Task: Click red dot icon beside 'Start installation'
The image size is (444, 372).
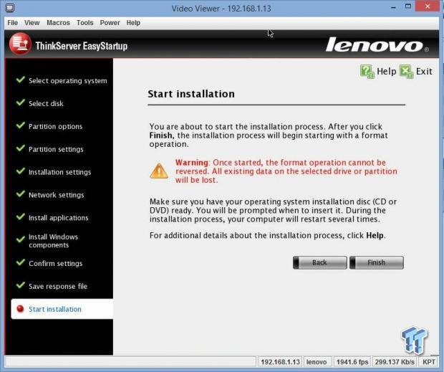Action: [20, 308]
